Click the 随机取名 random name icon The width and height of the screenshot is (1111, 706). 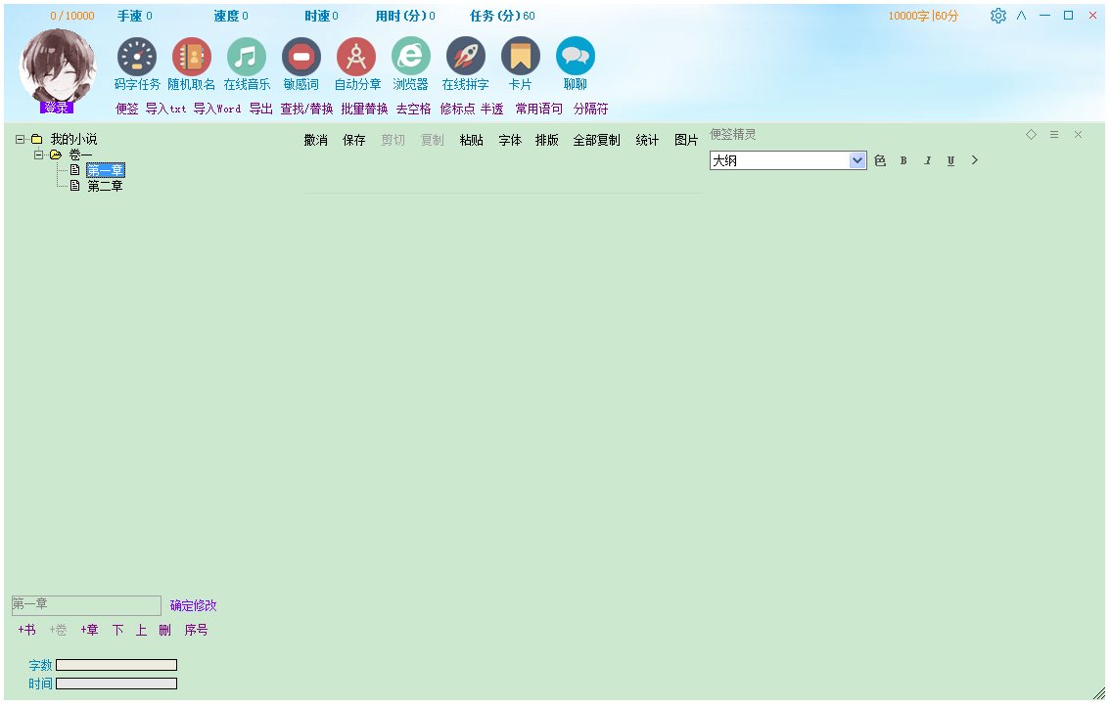192,57
